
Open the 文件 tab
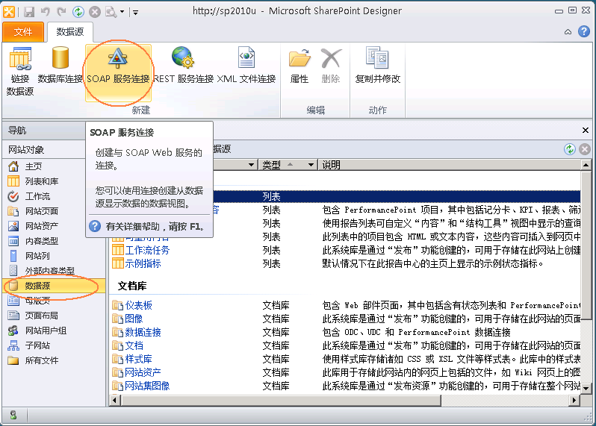[23, 32]
